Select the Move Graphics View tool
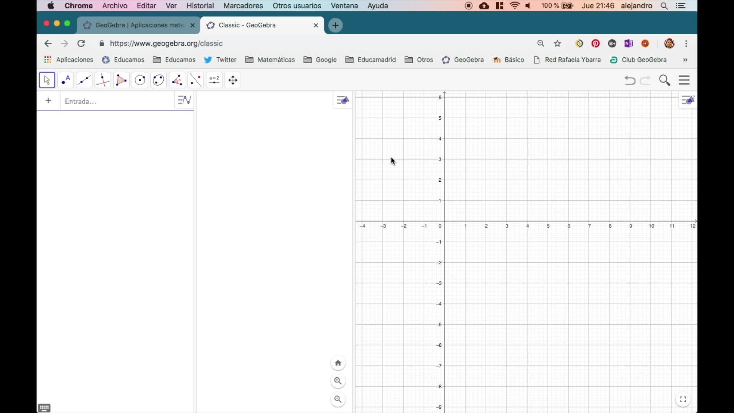 click(233, 80)
